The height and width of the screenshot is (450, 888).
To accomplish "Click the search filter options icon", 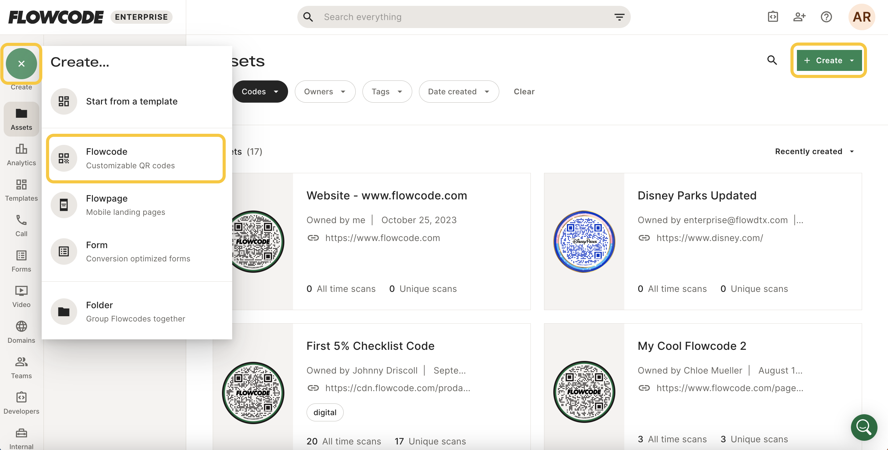I will tap(619, 17).
